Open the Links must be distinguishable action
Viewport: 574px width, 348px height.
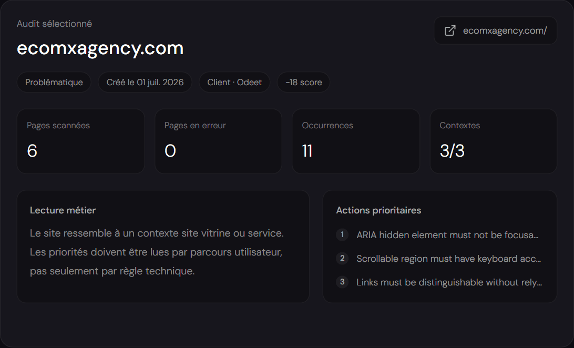[x=439, y=282]
